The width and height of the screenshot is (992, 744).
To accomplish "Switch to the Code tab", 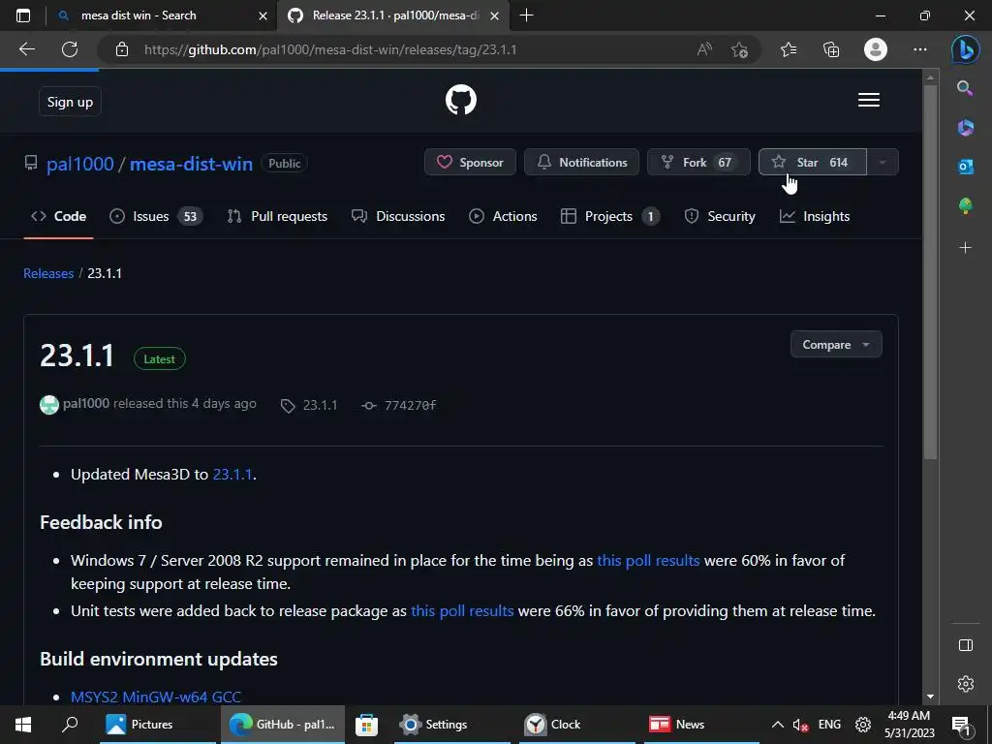I will click(58, 216).
